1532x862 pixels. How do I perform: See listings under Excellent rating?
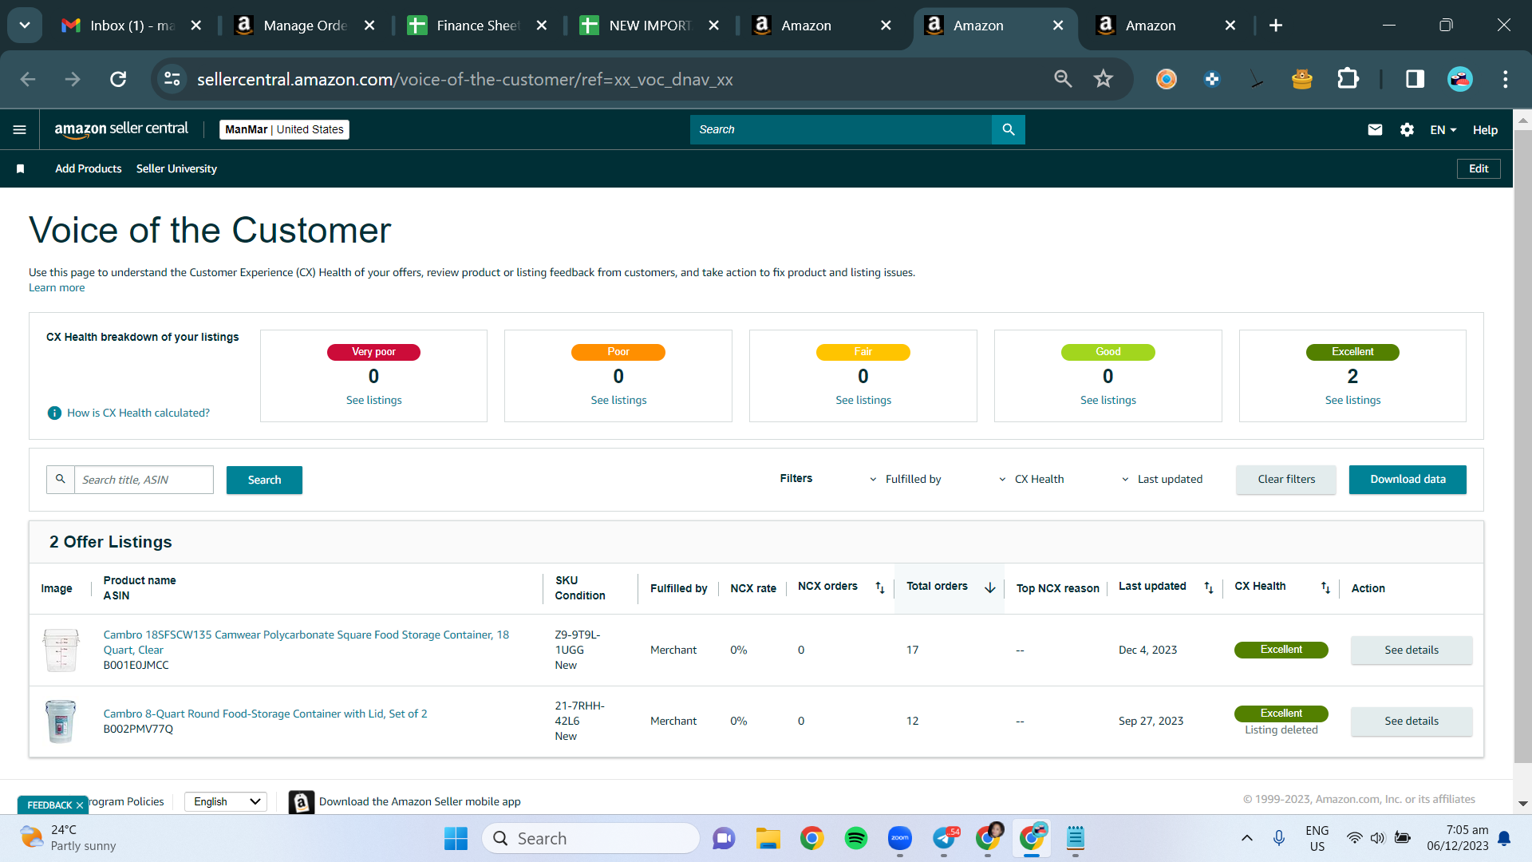click(1352, 400)
